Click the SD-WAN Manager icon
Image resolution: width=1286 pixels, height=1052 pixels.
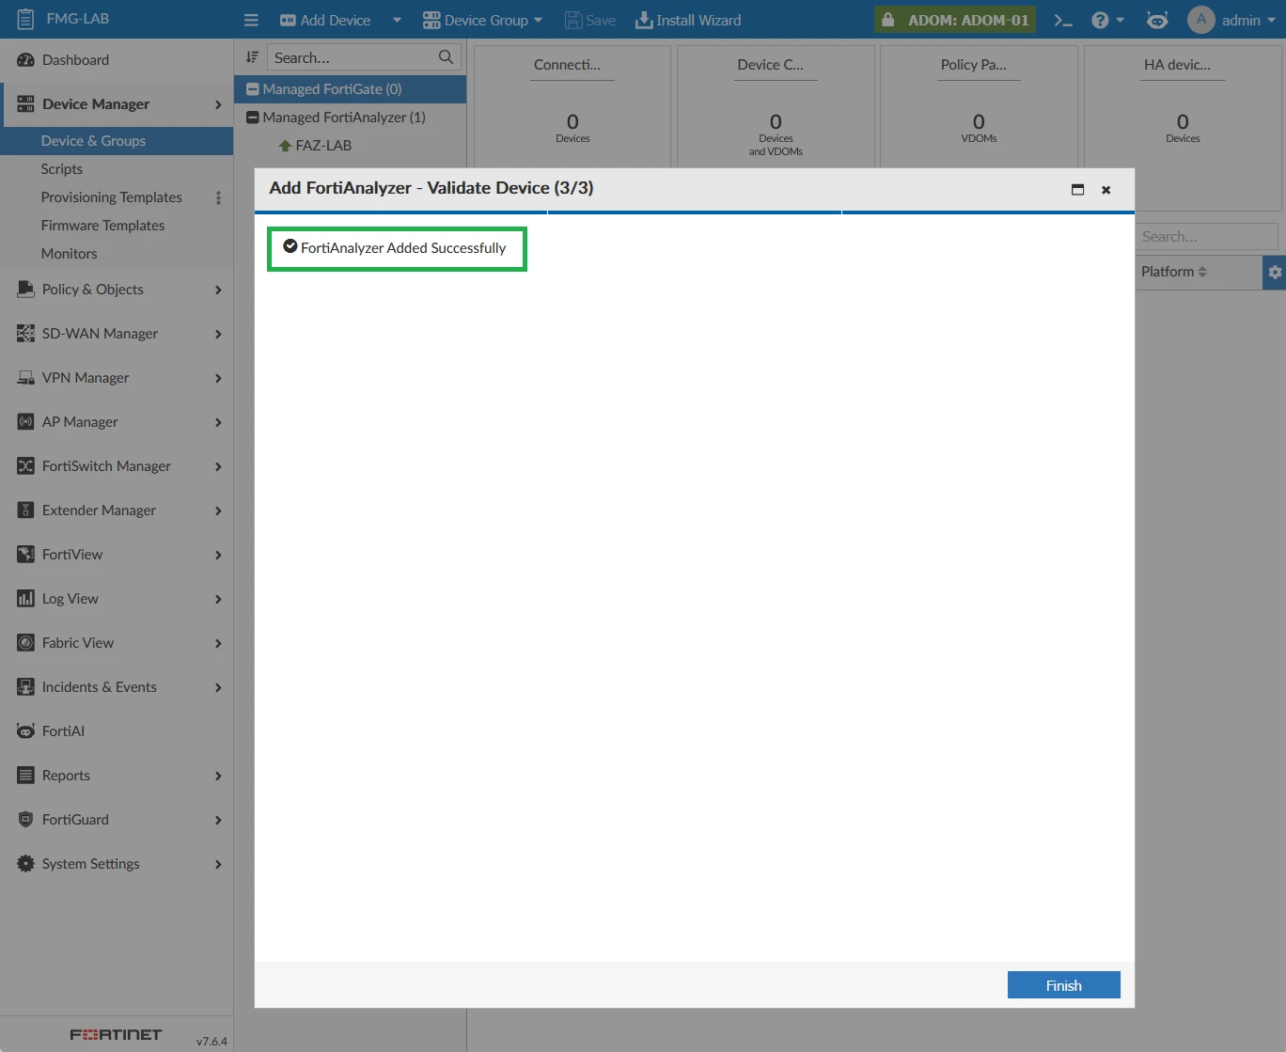(x=25, y=334)
